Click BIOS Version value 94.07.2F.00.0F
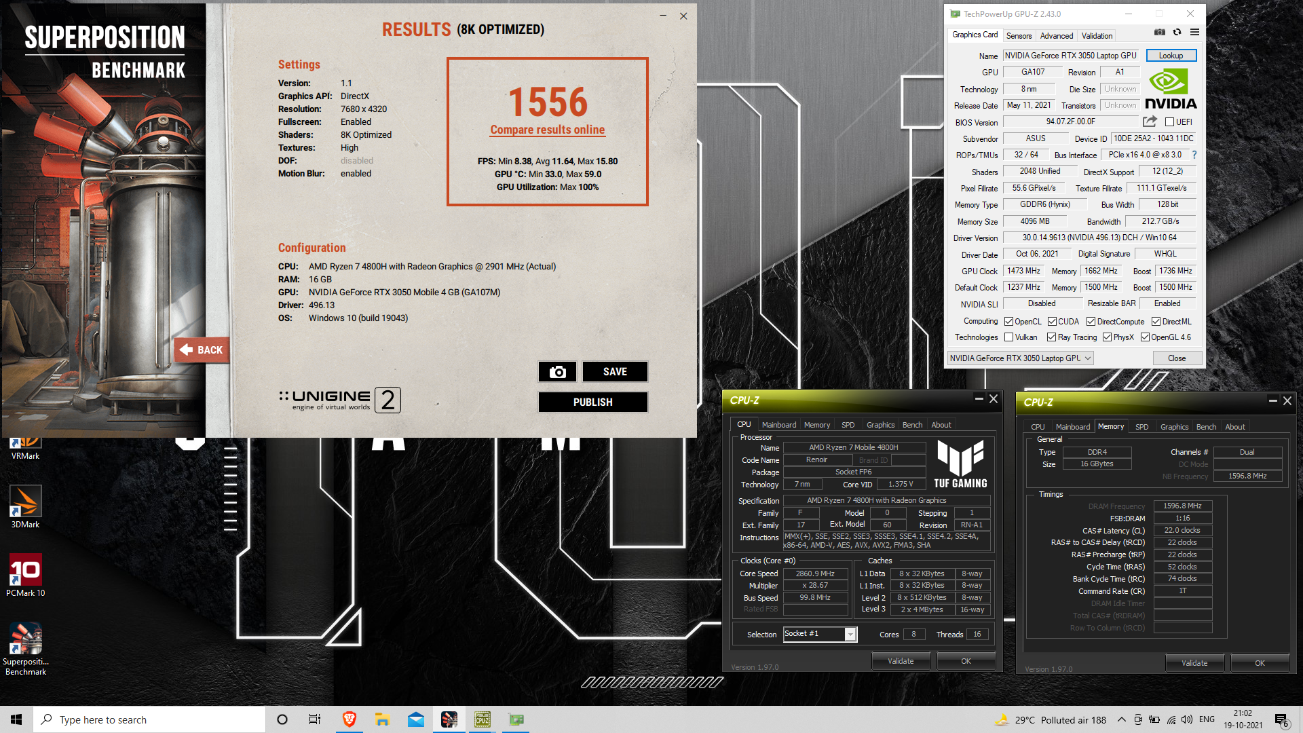Viewport: 1303px width, 733px height. (x=1070, y=121)
